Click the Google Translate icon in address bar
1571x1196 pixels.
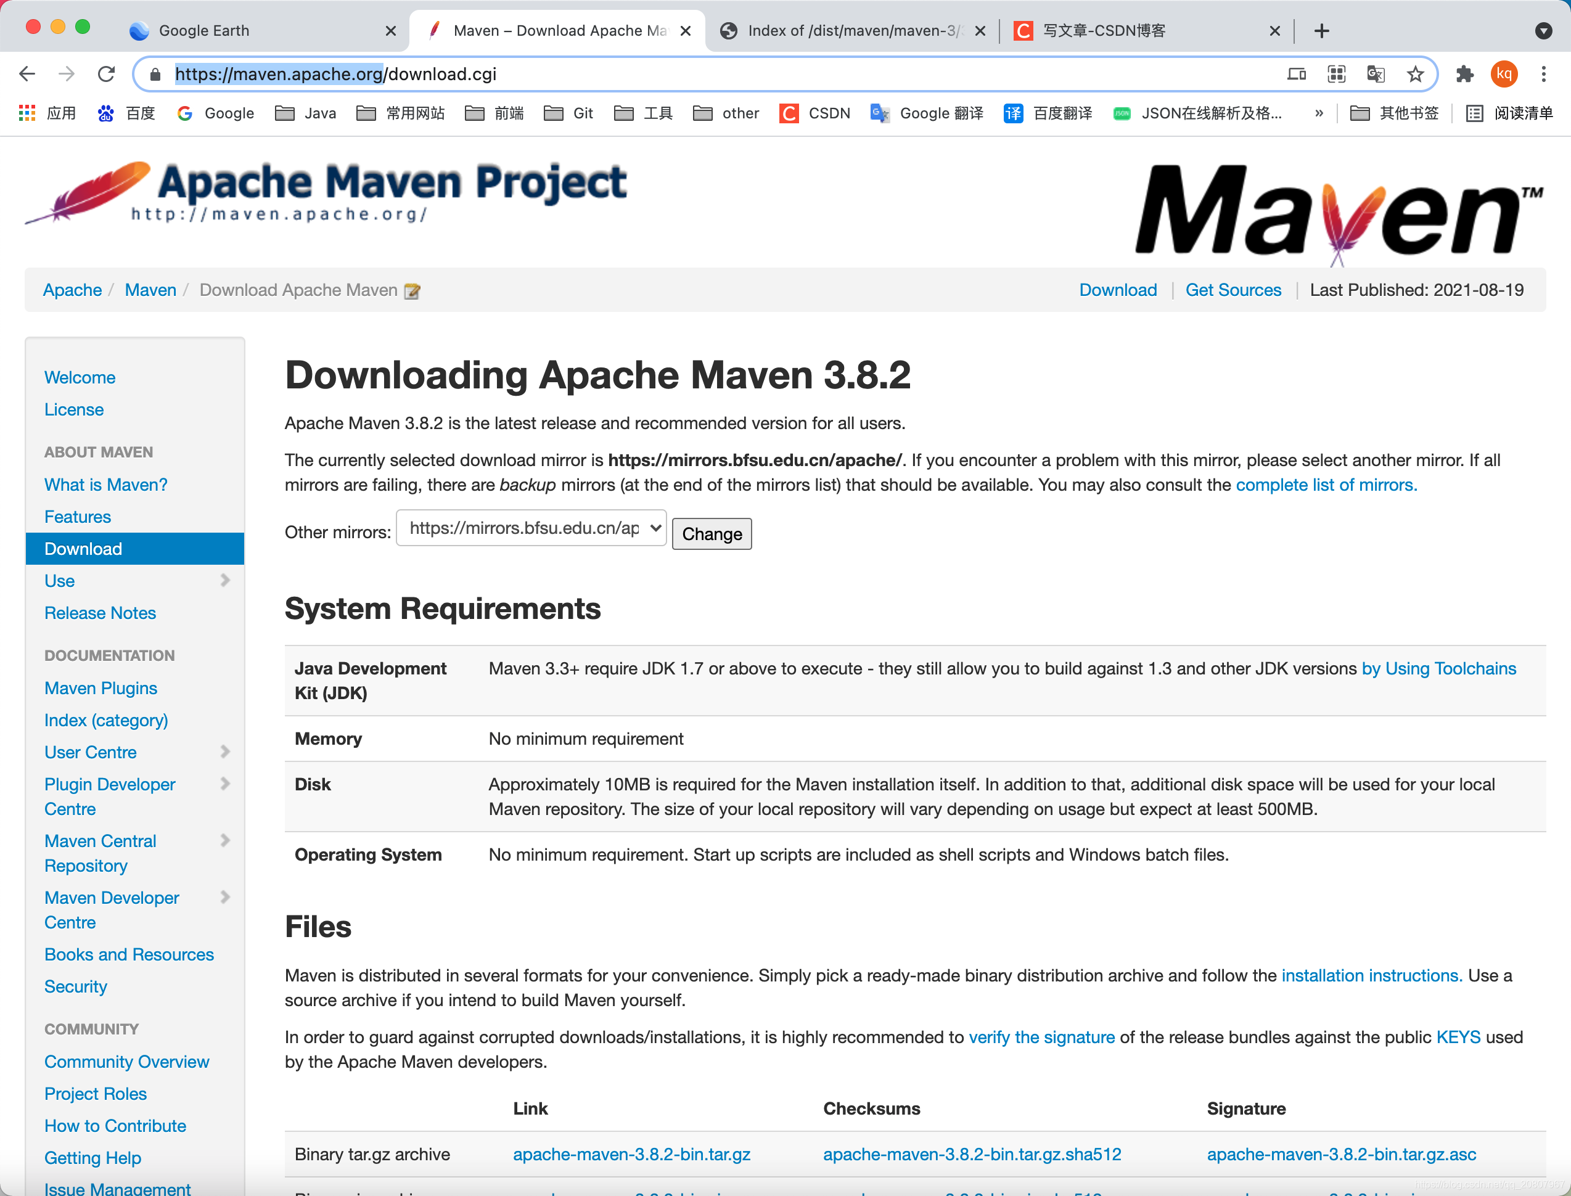tap(1376, 74)
